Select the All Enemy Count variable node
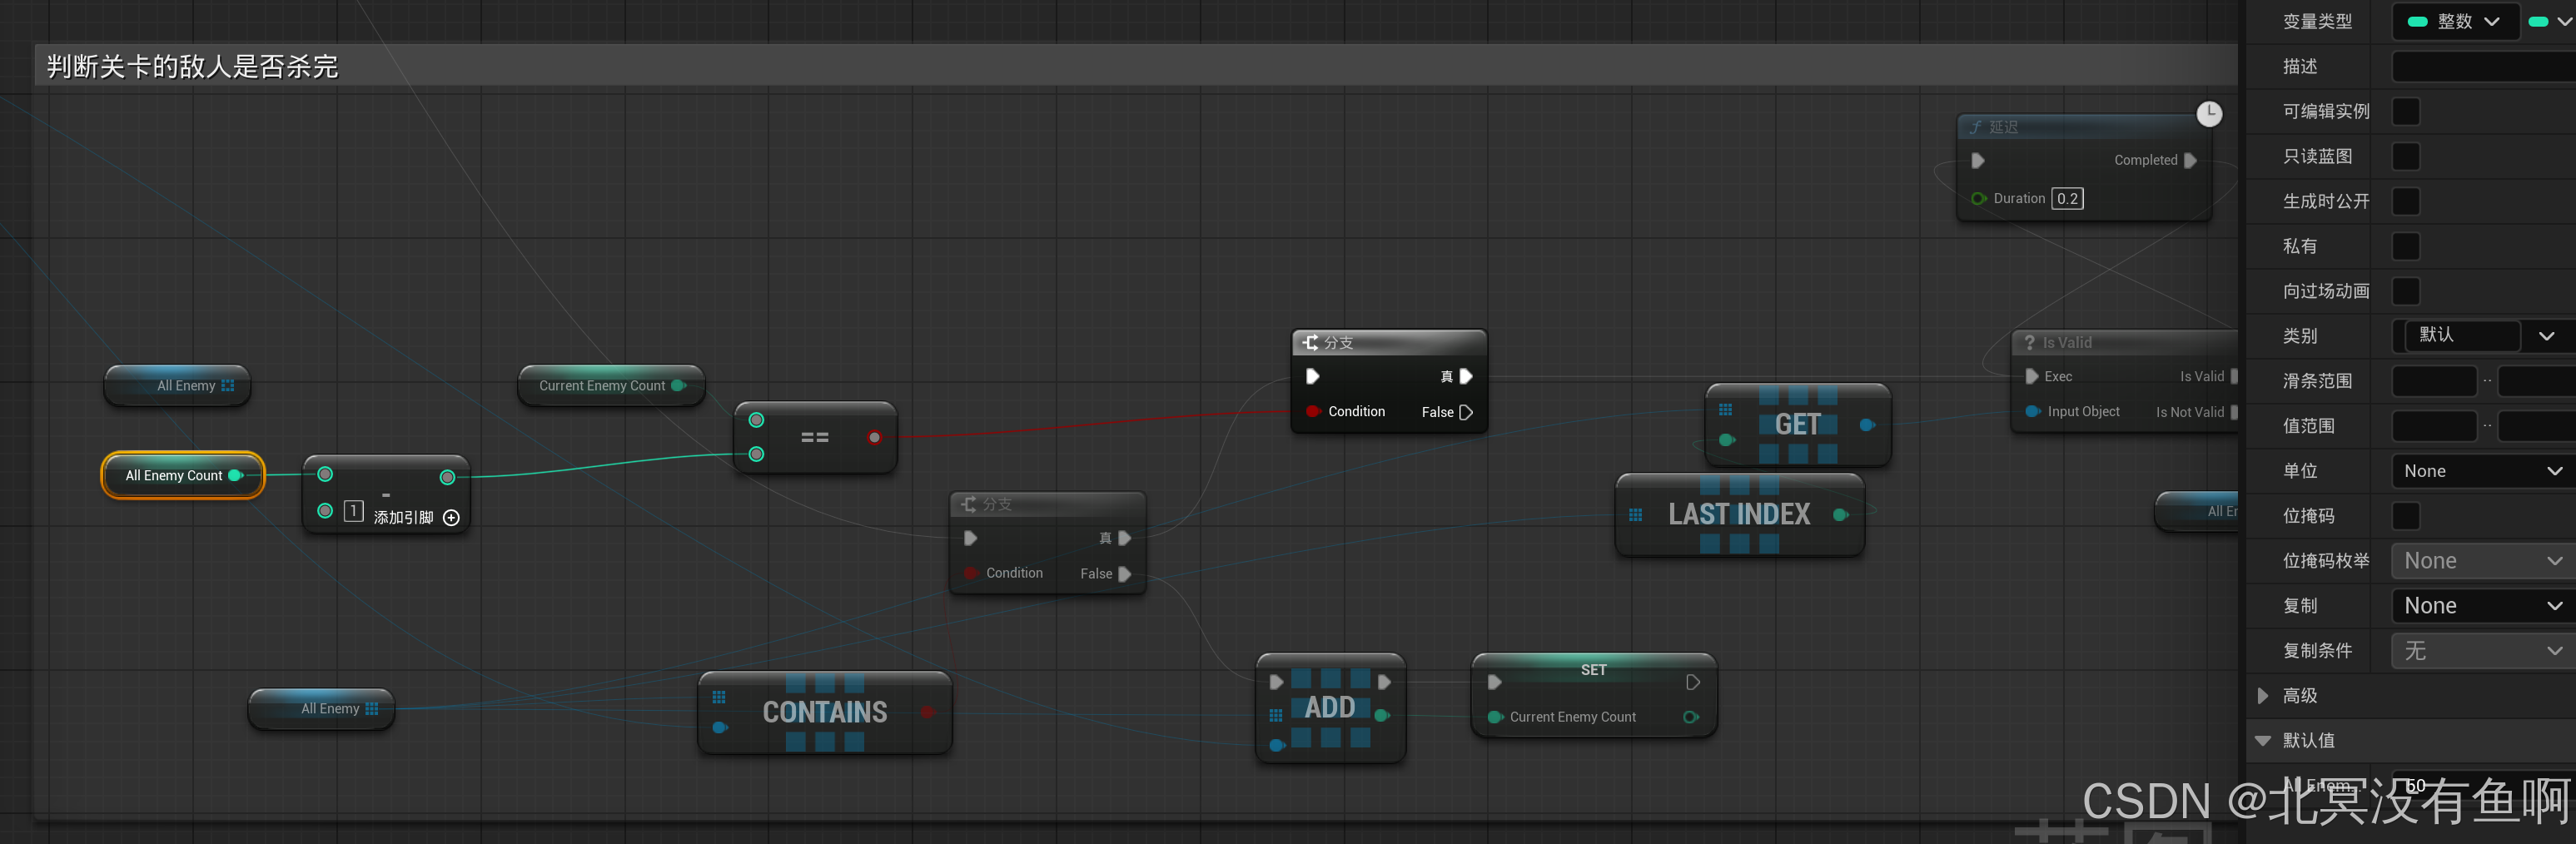The image size is (2576, 844). click(x=183, y=475)
